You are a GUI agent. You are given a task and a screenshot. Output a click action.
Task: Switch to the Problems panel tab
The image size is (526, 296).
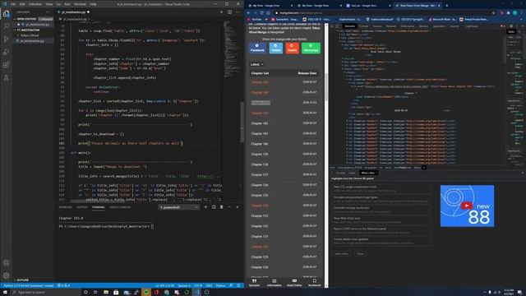[x=66, y=207]
